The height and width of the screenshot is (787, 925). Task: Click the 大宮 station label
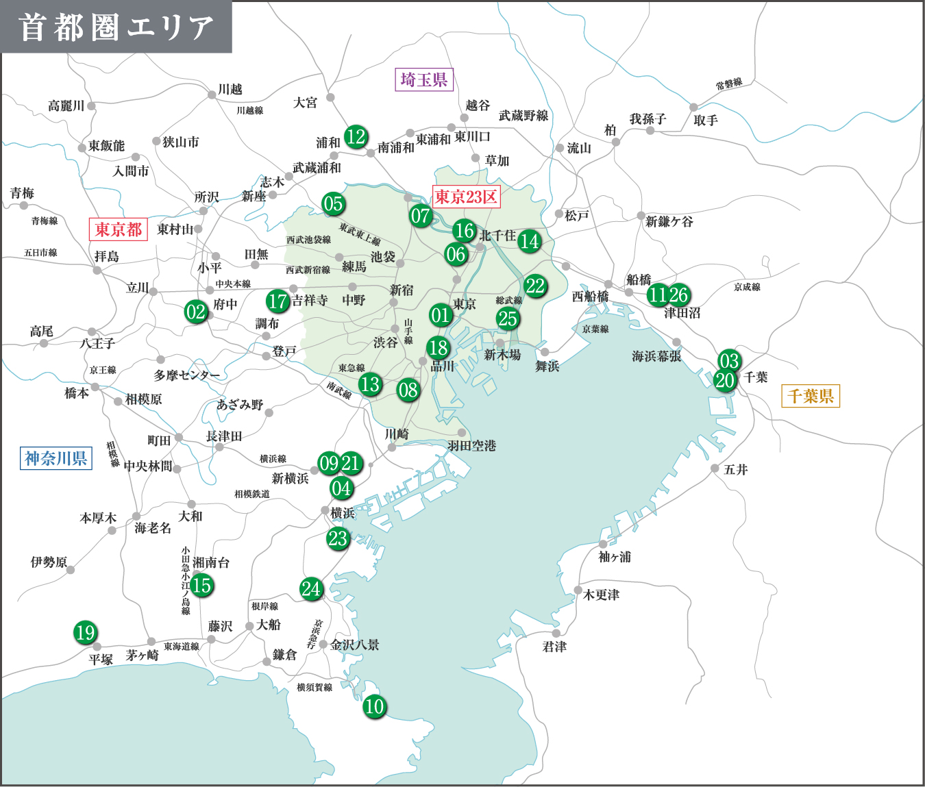point(306,103)
